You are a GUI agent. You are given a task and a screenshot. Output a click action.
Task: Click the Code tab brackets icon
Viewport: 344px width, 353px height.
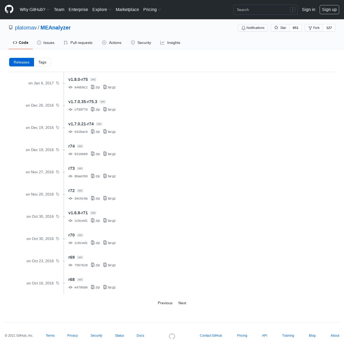click(x=15, y=43)
